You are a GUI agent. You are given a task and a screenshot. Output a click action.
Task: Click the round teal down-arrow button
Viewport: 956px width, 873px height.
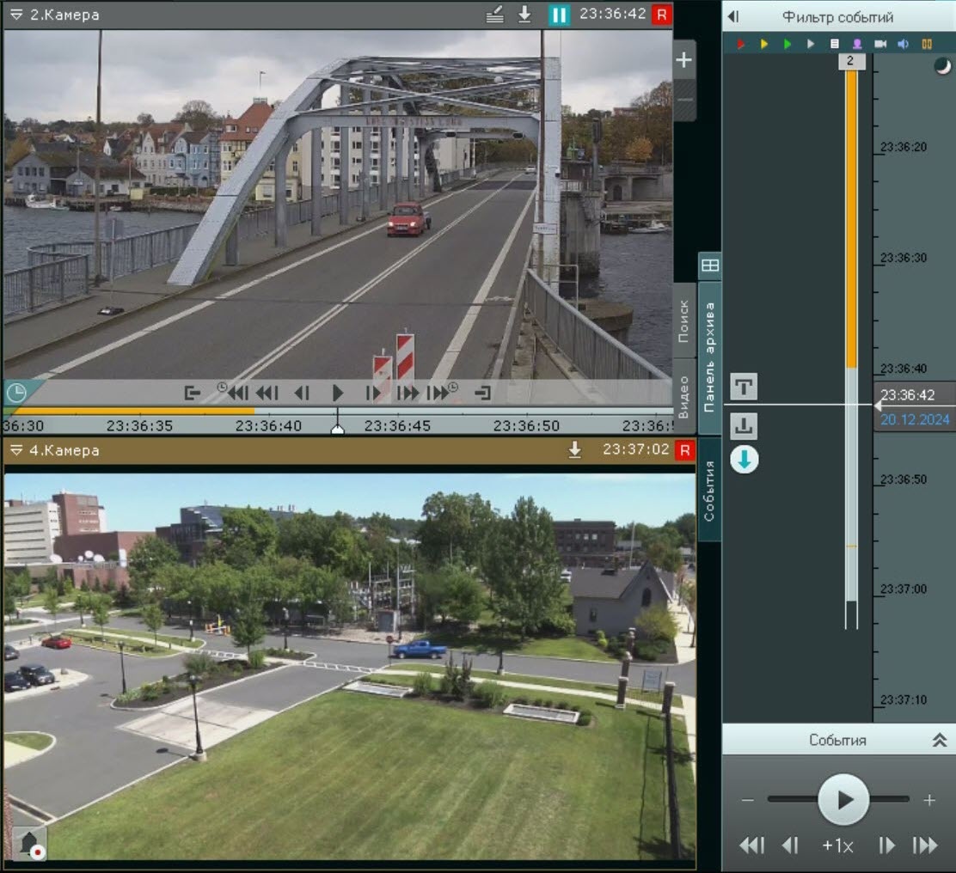745,461
